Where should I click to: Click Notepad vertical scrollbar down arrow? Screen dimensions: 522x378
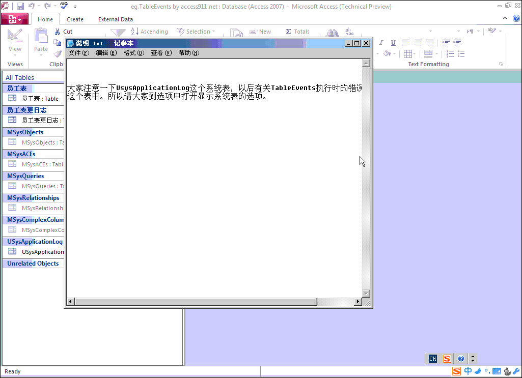(366, 294)
